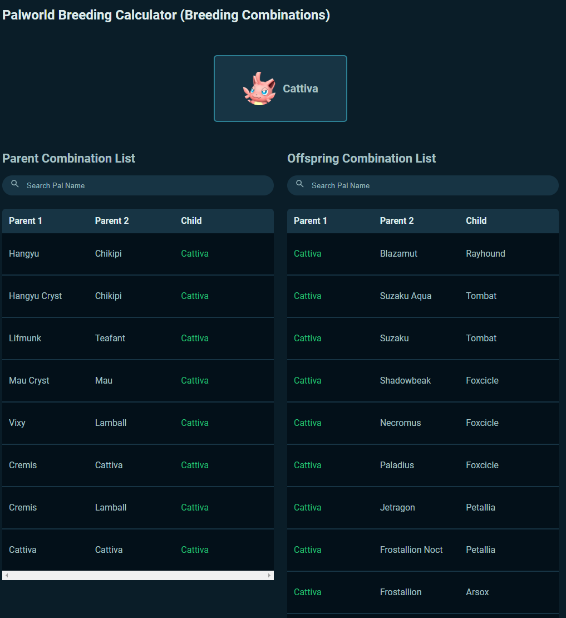Image resolution: width=566 pixels, height=618 pixels.
Task: Select Lifmunk in Parent 1 column
Action: pyautogui.click(x=25, y=338)
